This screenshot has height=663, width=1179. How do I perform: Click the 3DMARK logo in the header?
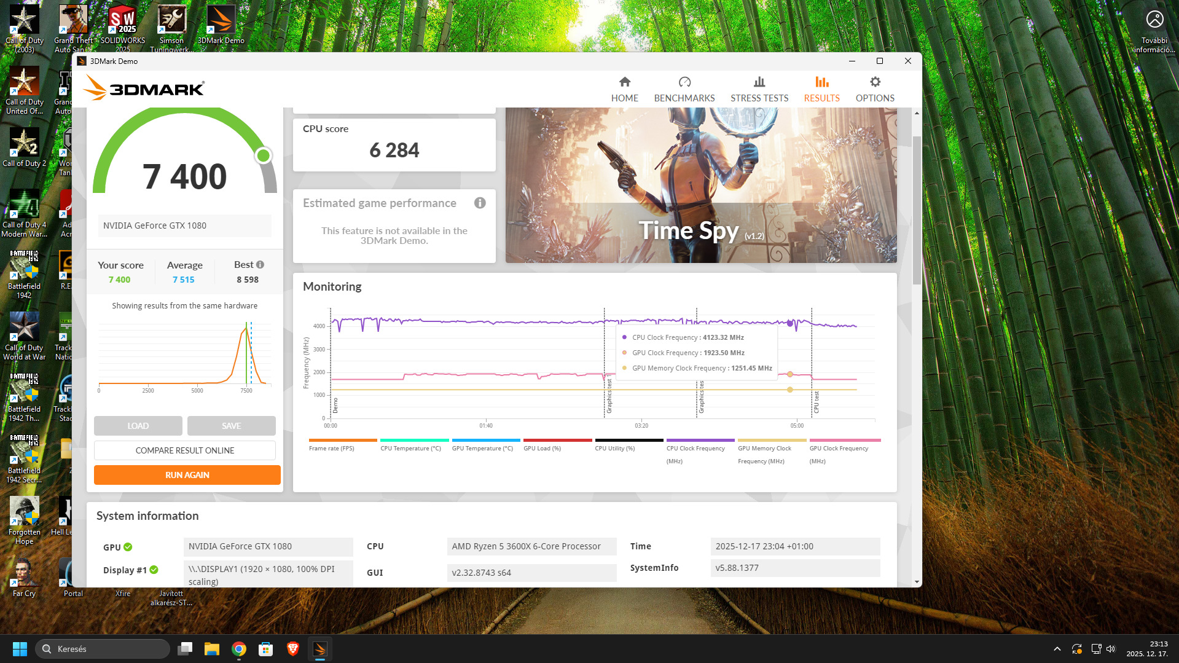(x=144, y=88)
